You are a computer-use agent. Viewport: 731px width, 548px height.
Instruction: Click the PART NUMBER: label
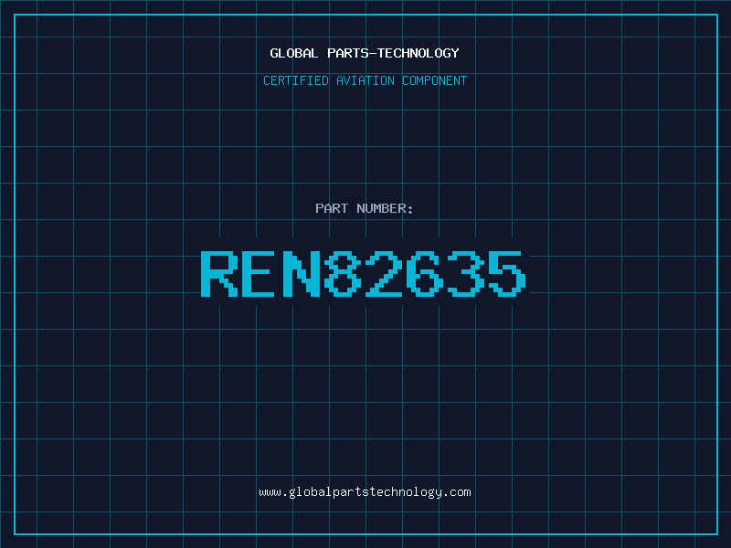365,208
